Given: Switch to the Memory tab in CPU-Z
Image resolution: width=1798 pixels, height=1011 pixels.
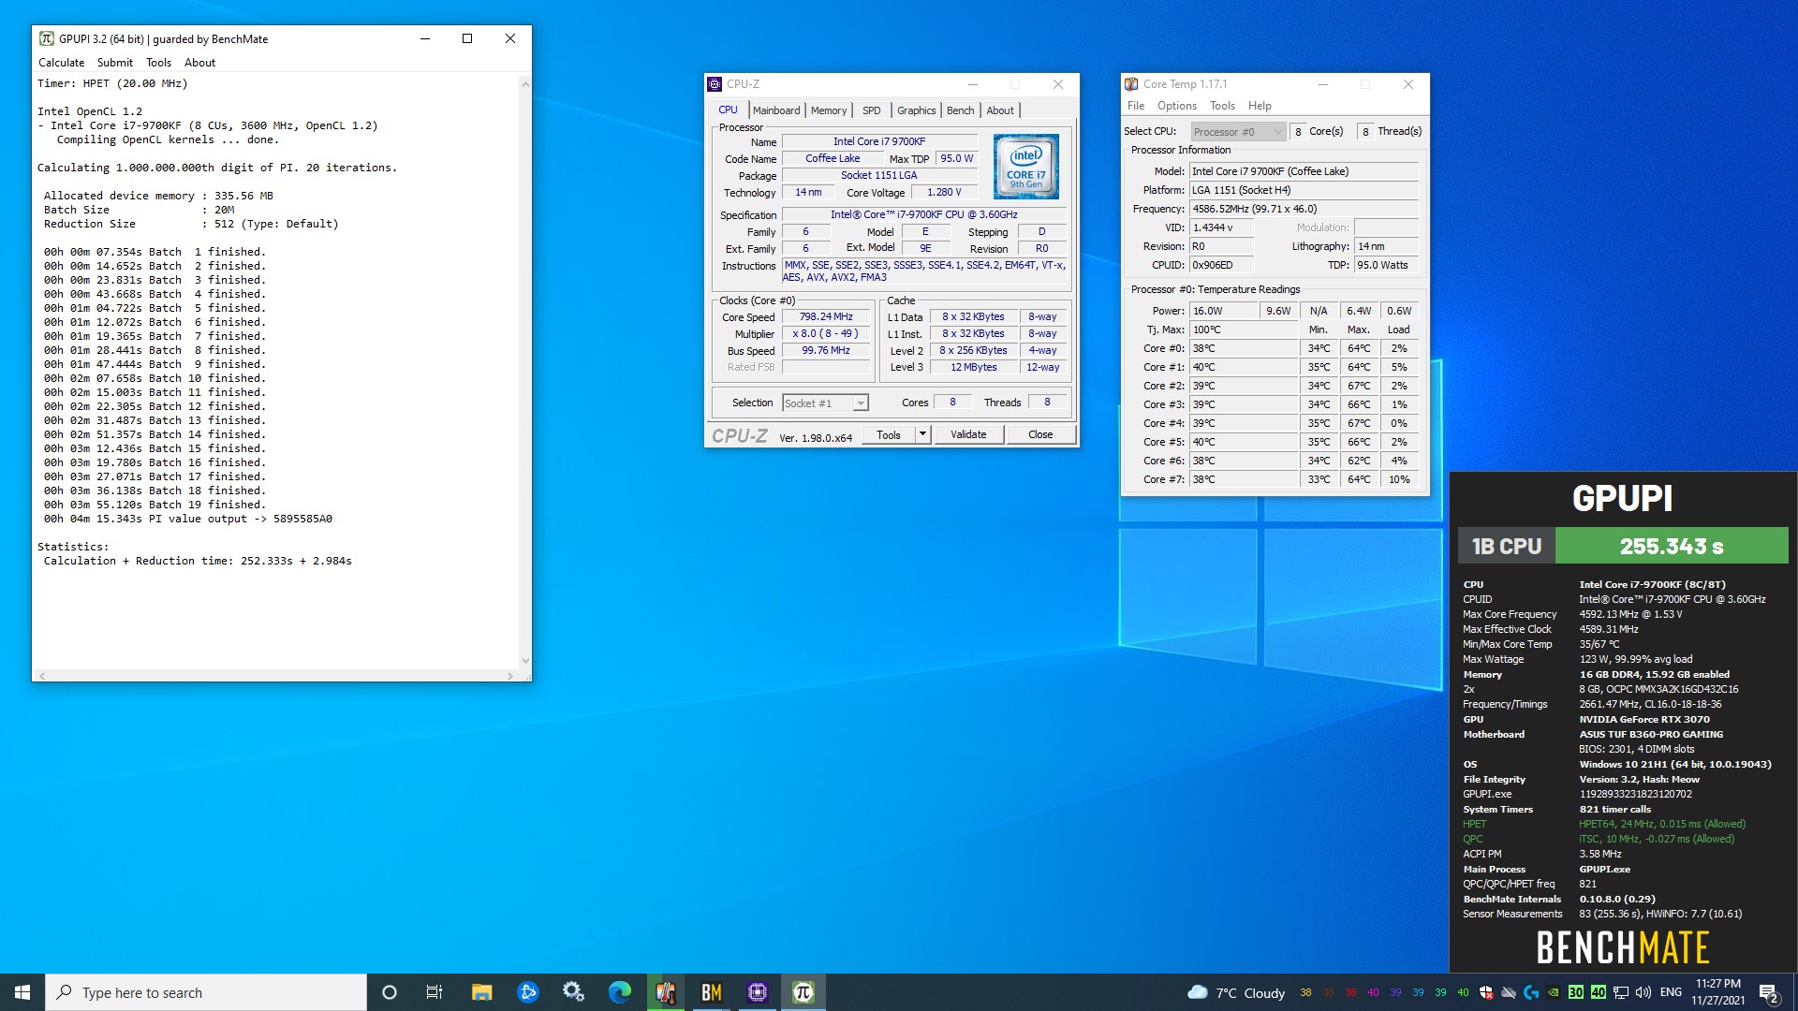Looking at the screenshot, I should pyautogui.click(x=829, y=110).
